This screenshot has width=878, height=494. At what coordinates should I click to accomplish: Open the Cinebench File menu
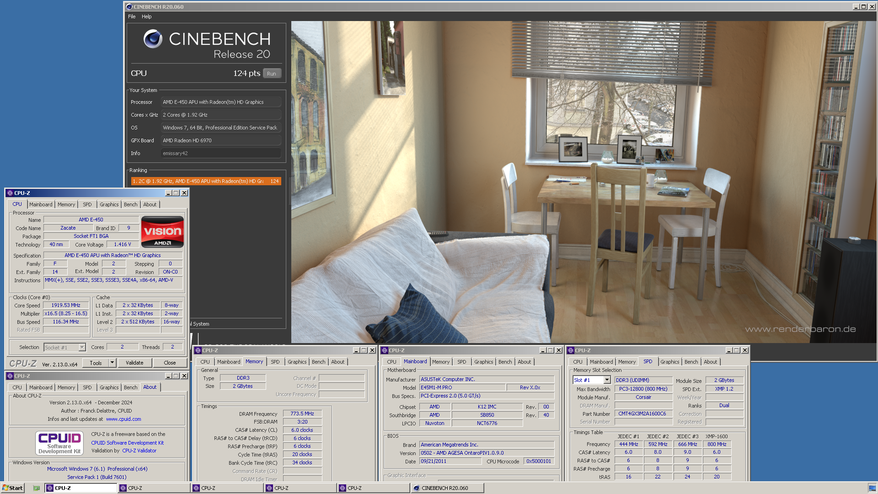[x=132, y=16]
